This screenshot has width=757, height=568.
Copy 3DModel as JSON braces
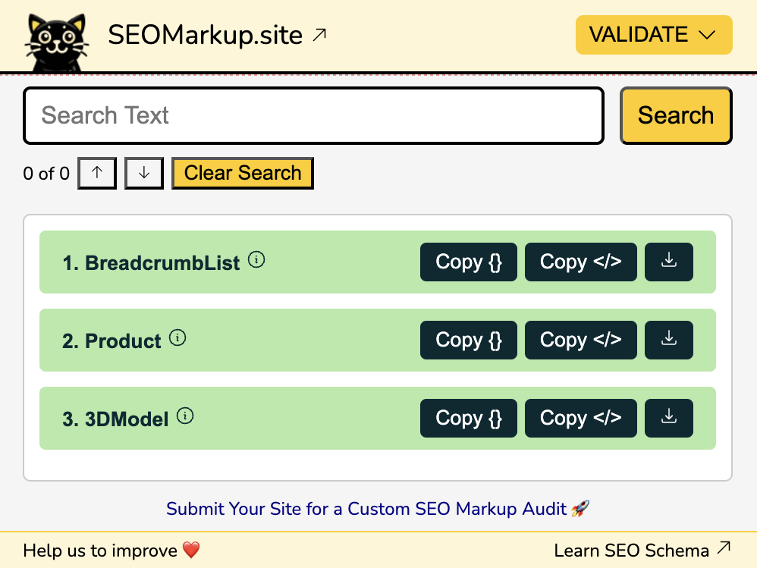(468, 419)
